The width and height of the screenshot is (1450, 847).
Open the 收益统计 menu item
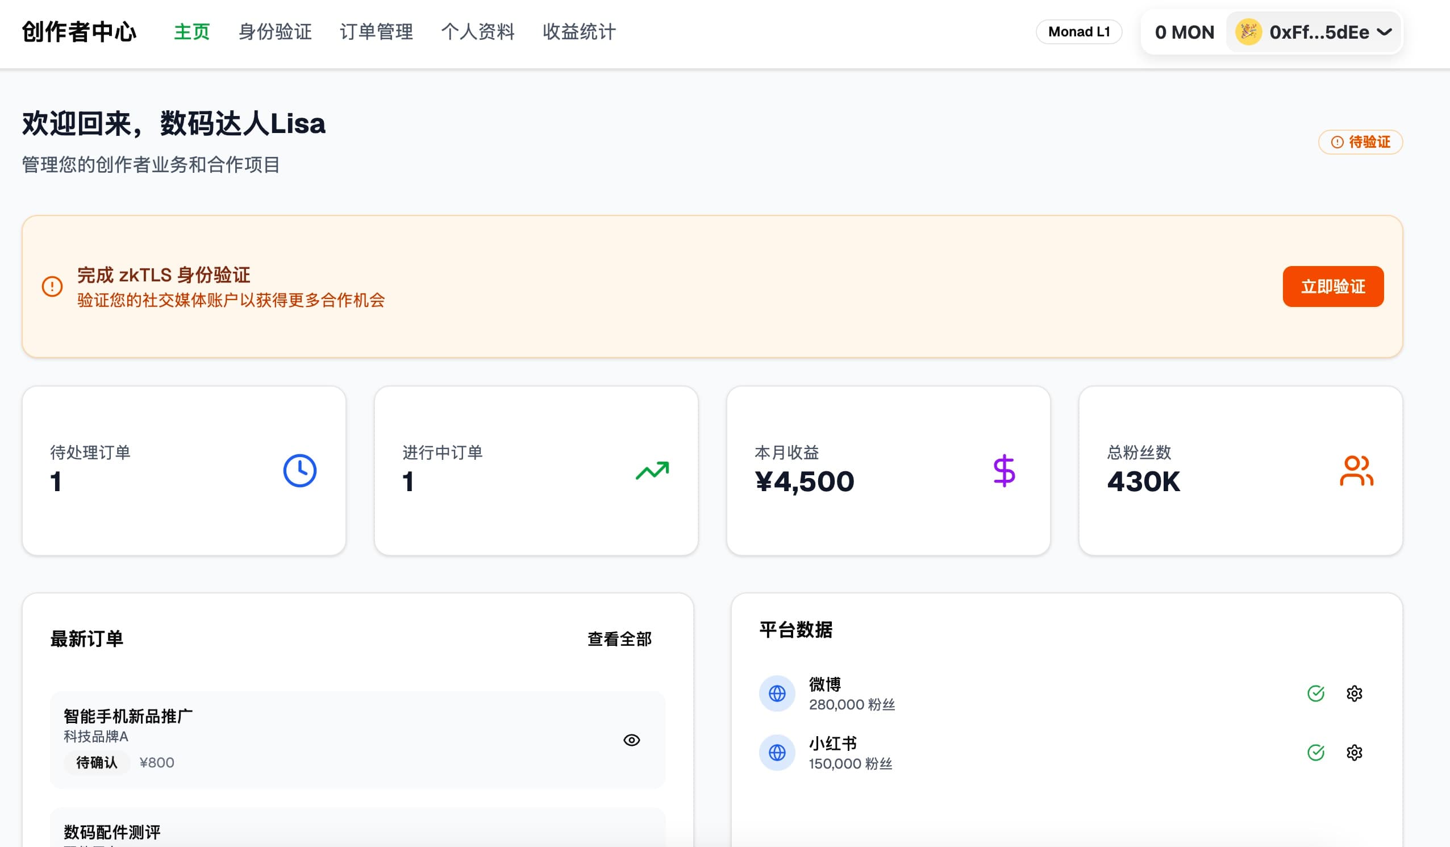click(x=578, y=33)
